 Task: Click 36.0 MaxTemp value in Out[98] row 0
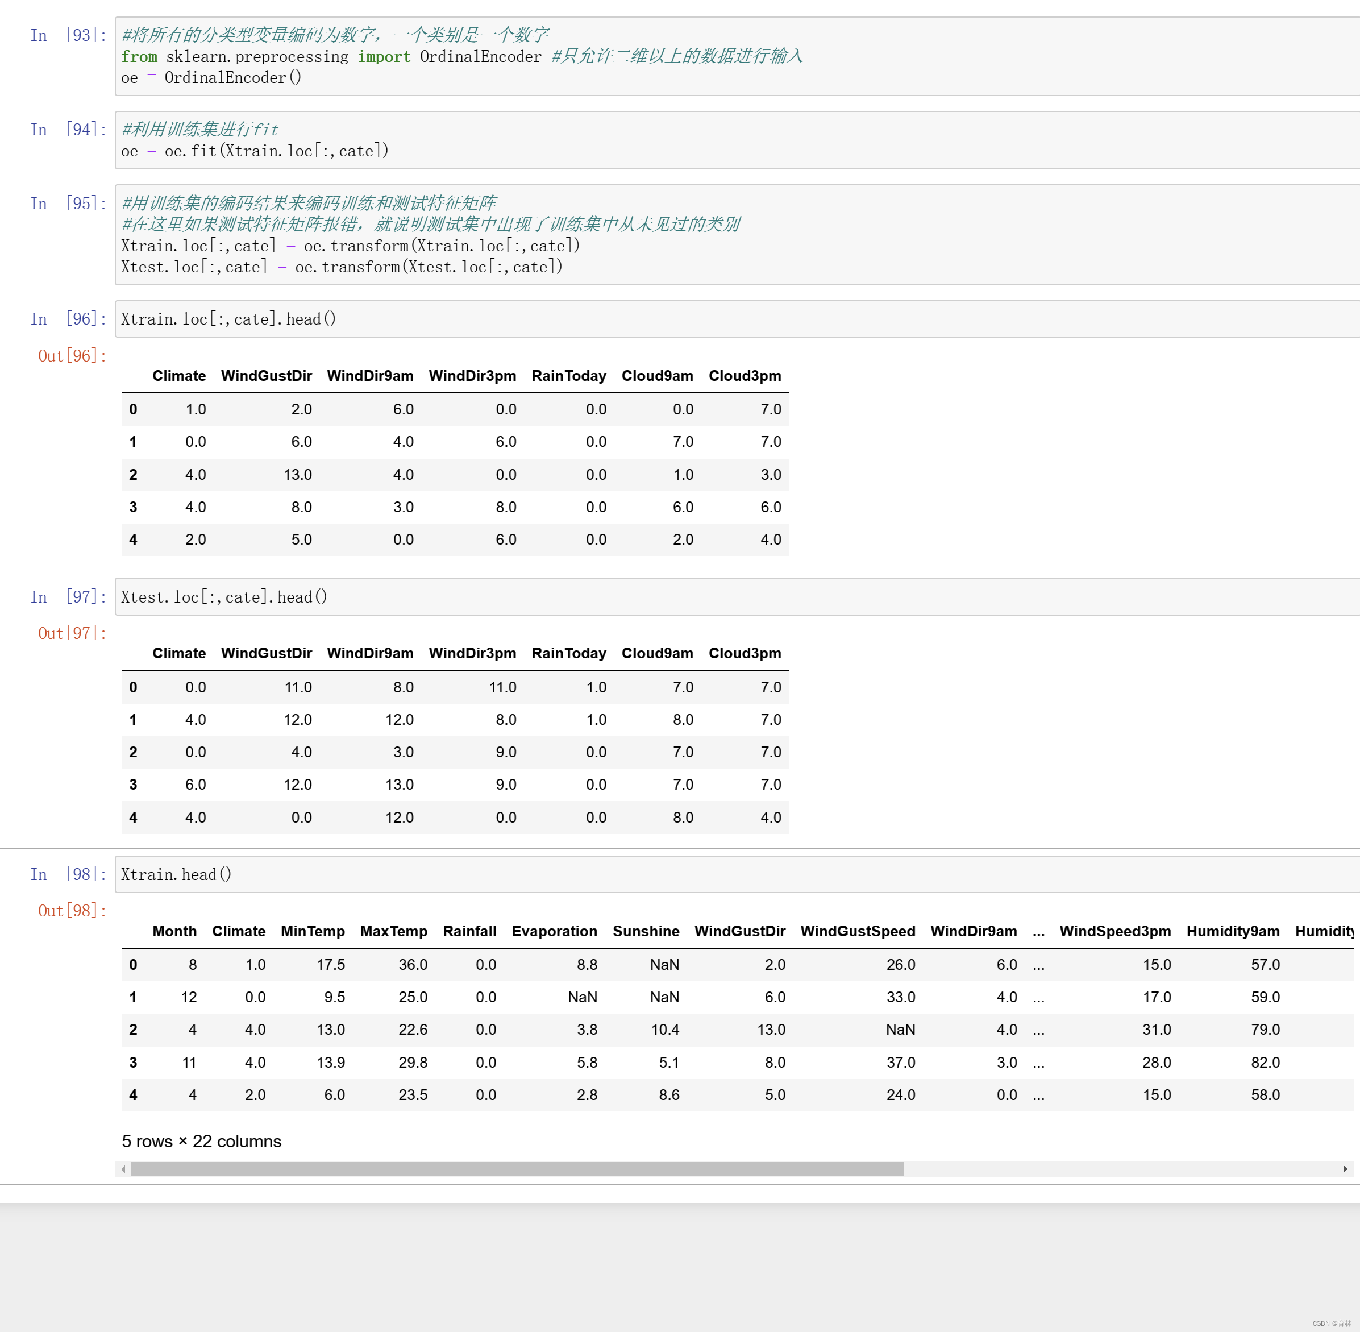(x=413, y=965)
